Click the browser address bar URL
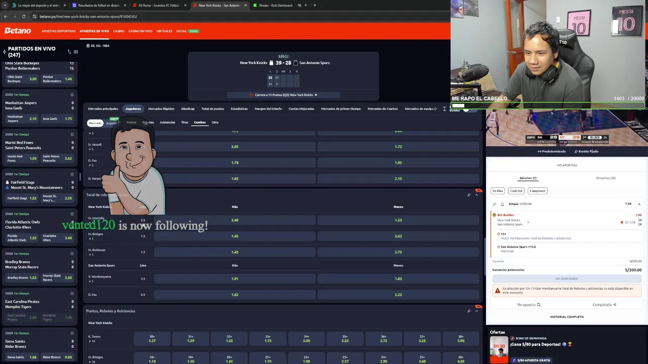 (88, 16)
